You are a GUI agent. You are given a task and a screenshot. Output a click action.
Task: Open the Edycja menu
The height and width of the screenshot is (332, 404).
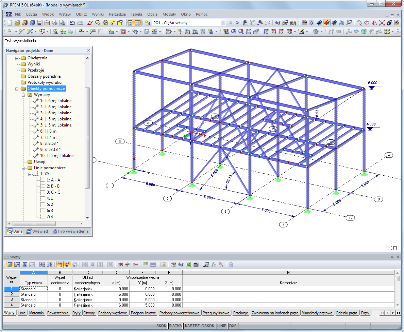(31, 14)
